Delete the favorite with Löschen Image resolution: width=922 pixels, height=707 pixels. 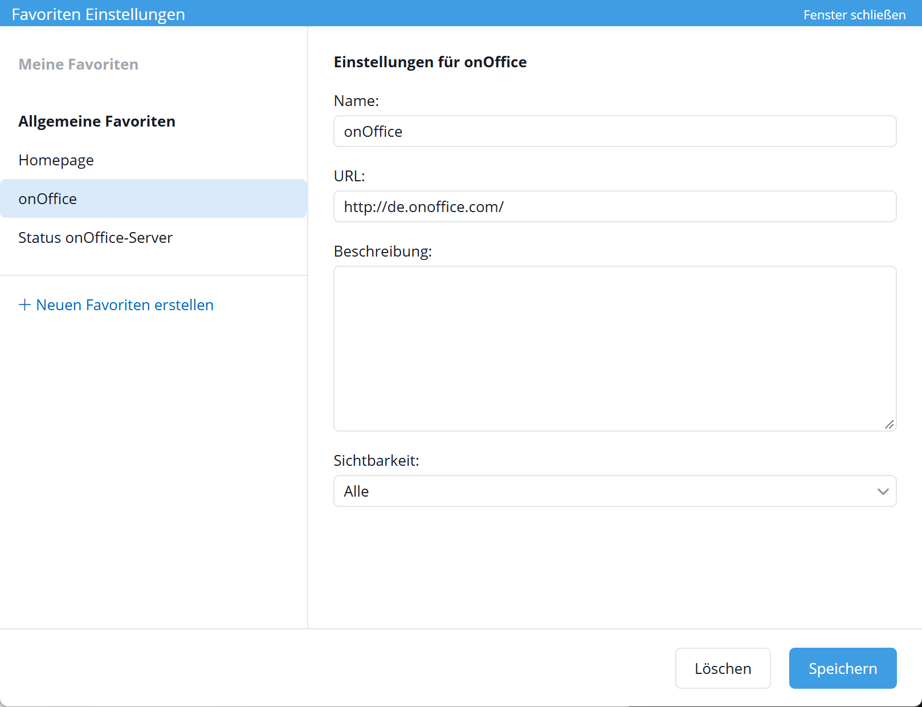pyautogui.click(x=723, y=668)
